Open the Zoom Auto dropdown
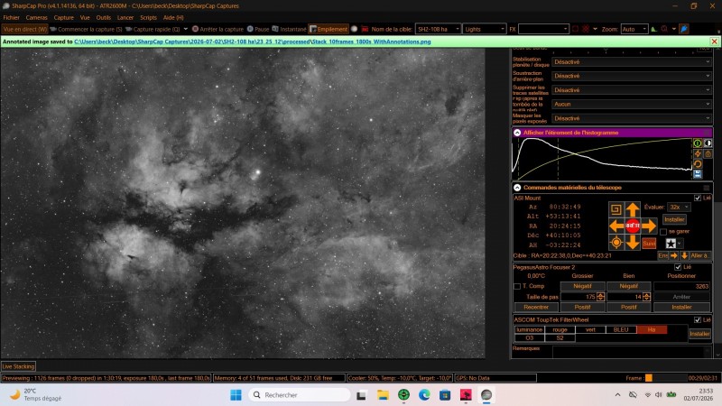722x406 pixels. coord(634,29)
